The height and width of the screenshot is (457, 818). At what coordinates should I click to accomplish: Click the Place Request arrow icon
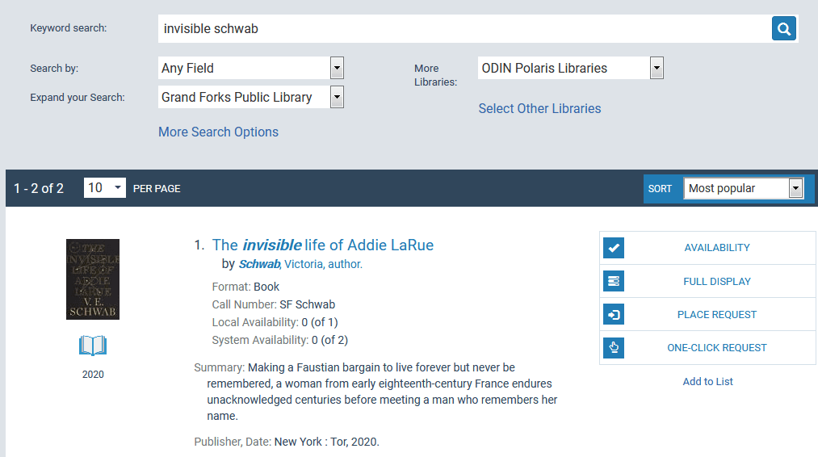[x=614, y=315]
